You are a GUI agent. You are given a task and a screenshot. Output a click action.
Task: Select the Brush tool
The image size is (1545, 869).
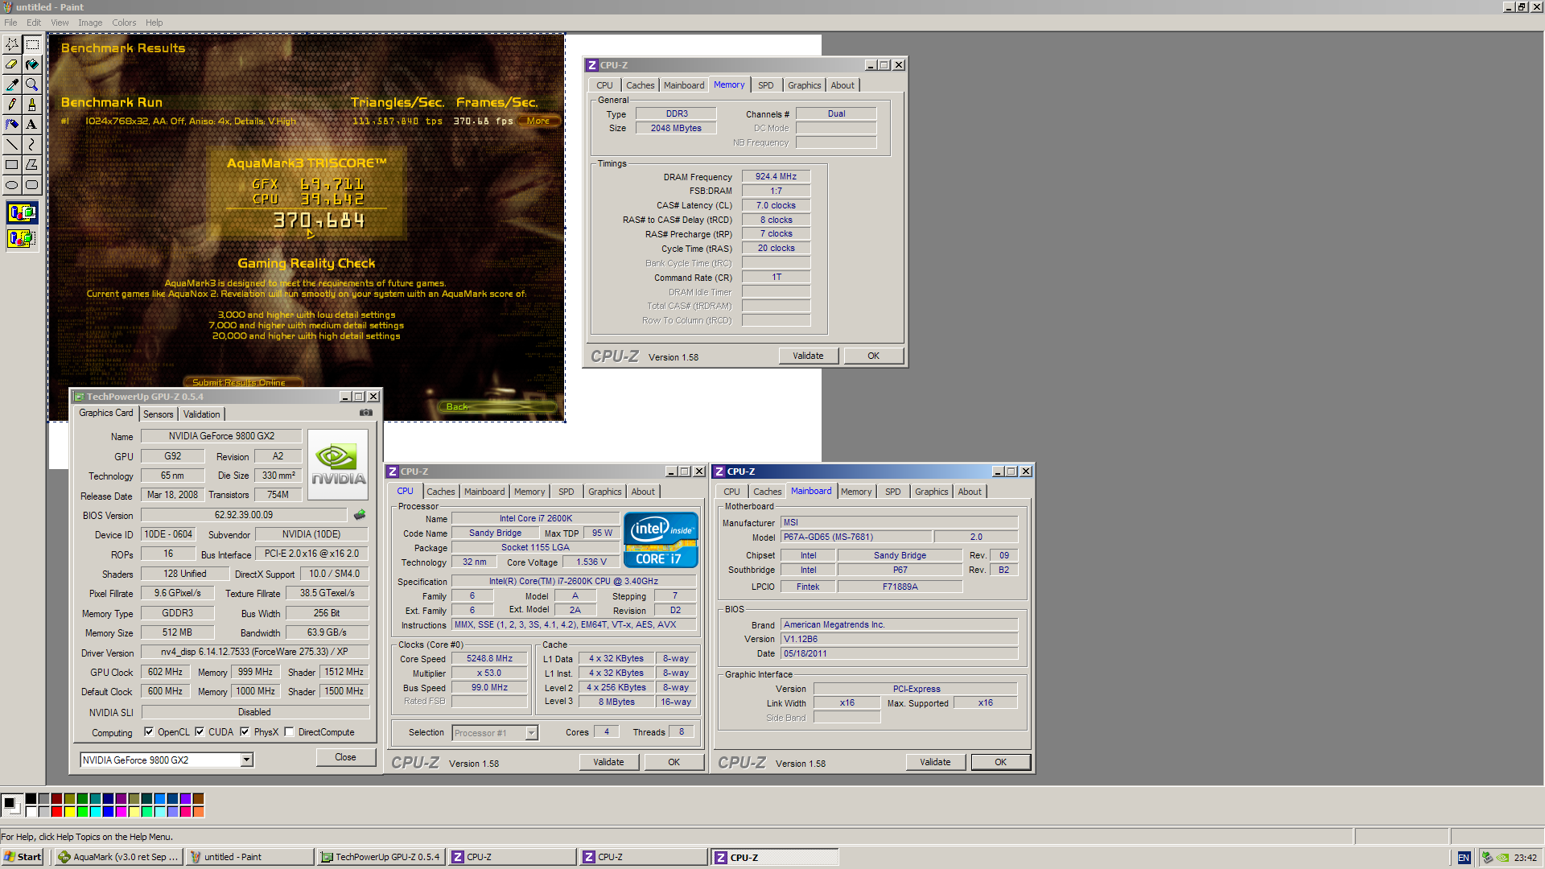[x=32, y=105]
